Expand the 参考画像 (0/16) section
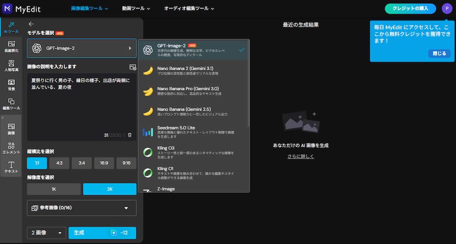Screen dimensions: 456x244 click(82, 208)
